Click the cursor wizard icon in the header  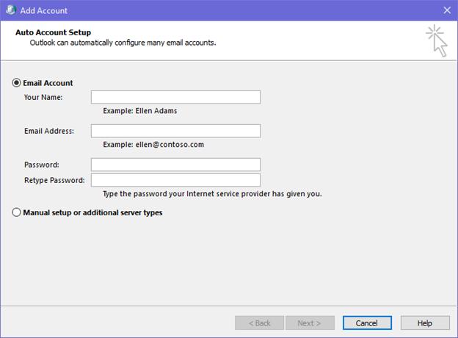coord(437,40)
